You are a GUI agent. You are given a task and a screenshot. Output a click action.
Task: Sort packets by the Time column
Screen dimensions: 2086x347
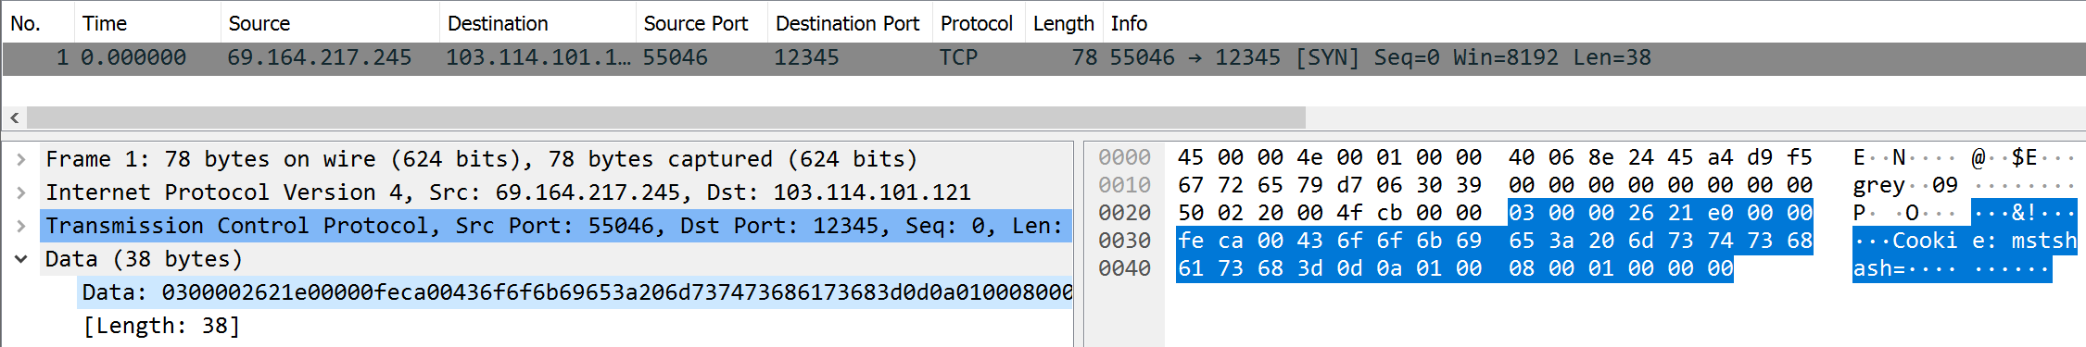coord(147,23)
